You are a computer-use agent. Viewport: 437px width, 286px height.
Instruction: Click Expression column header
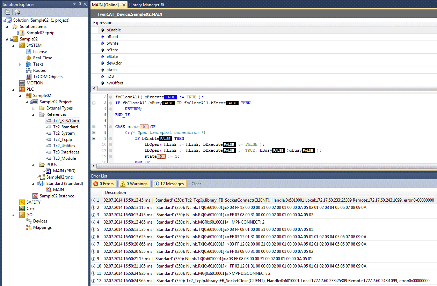pyautogui.click(x=103, y=23)
